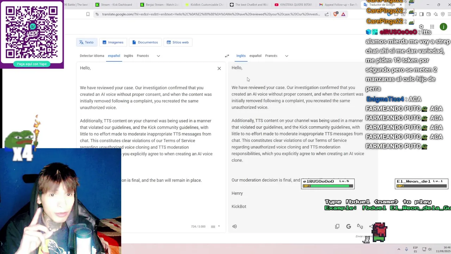Switch to KINGTEKA QUIERE BOTAR tab
The image size is (451, 254).
click(x=294, y=5)
